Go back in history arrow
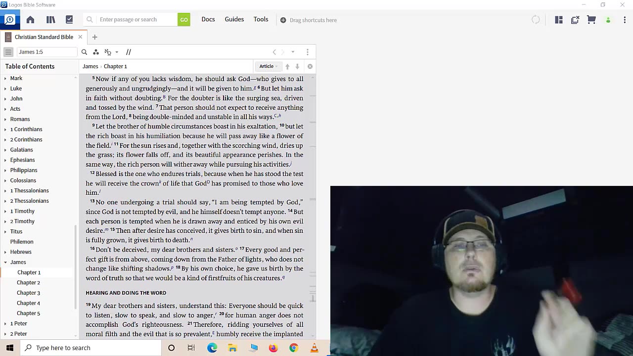633x356 pixels. tap(274, 52)
